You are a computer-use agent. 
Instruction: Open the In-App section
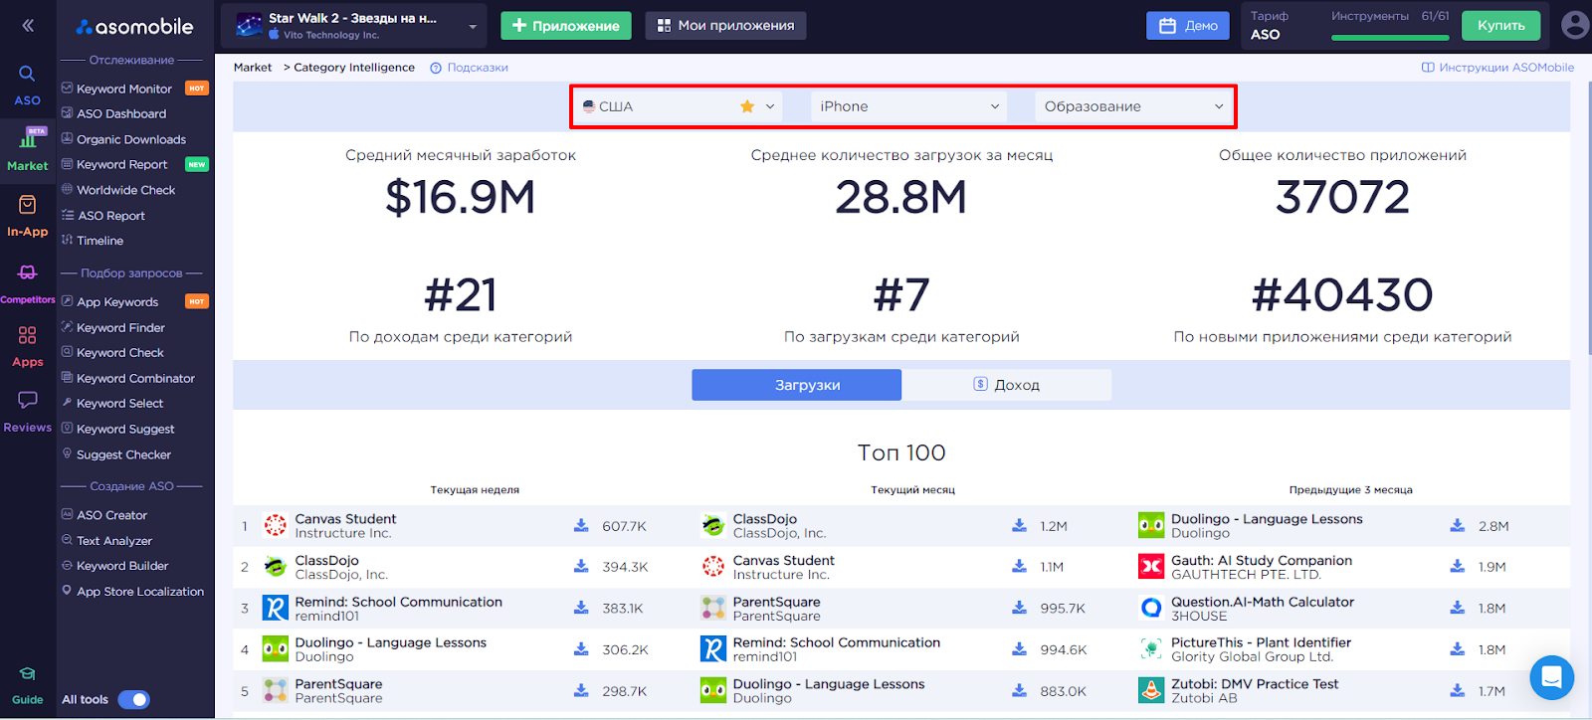pos(28,216)
